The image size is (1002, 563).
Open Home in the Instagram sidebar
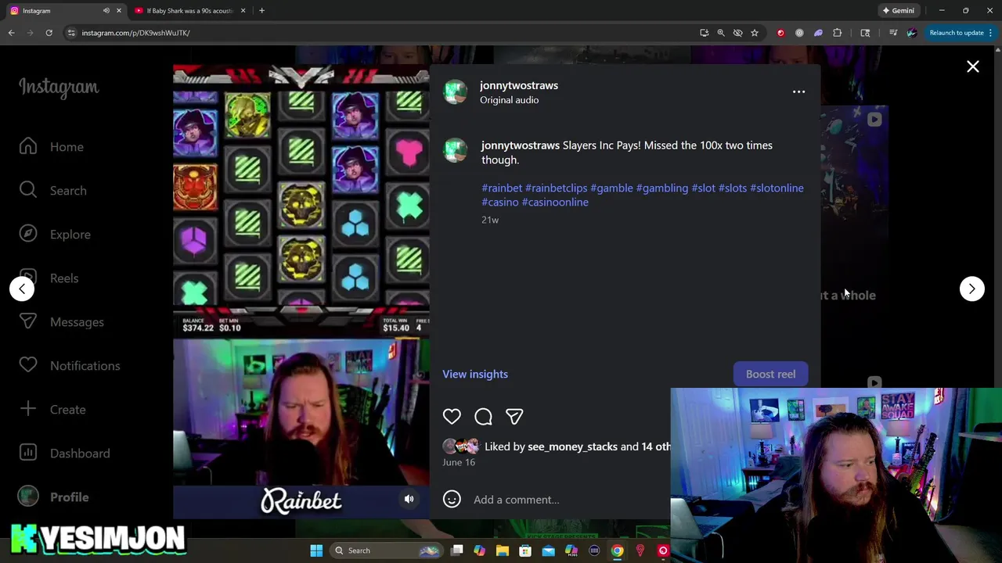click(x=52, y=147)
